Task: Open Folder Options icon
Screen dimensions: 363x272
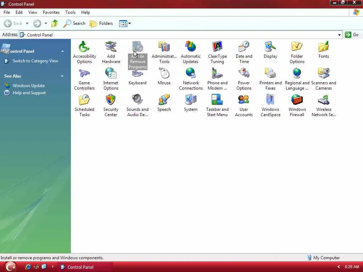Action: [x=297, y=52]
